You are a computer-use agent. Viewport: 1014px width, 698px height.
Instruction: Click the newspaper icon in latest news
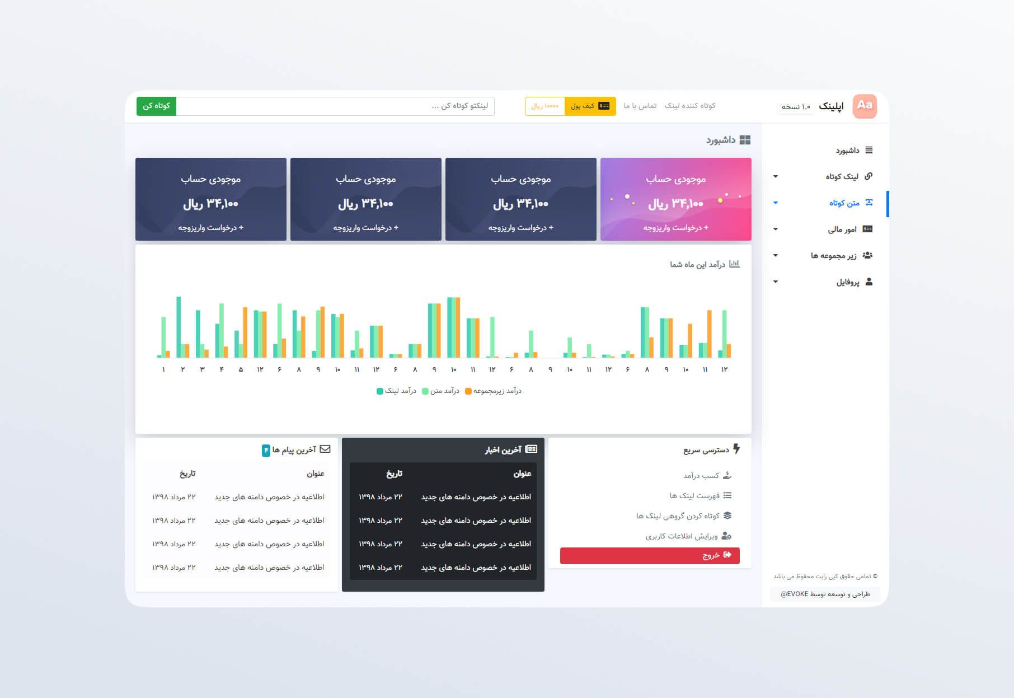(x=532, y=449)
